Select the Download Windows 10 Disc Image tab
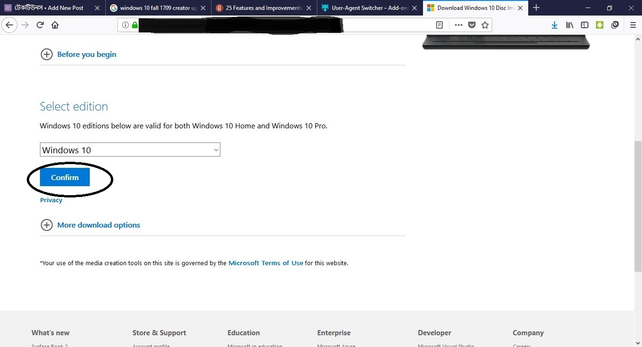The height and width of the screenshot is (347, 642). click(475, 8)
